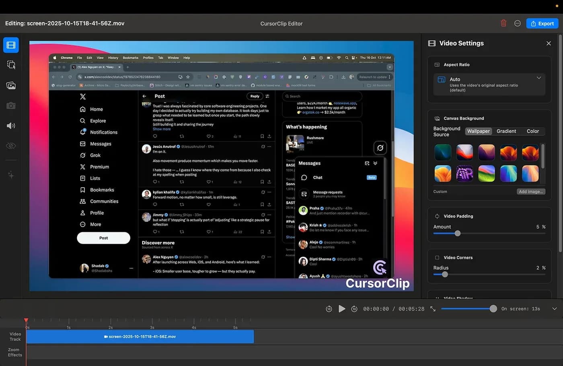Collapse the timeline with the chevron
The height and width of the screenshot is (366, 563).
click(x=555, y=309)
